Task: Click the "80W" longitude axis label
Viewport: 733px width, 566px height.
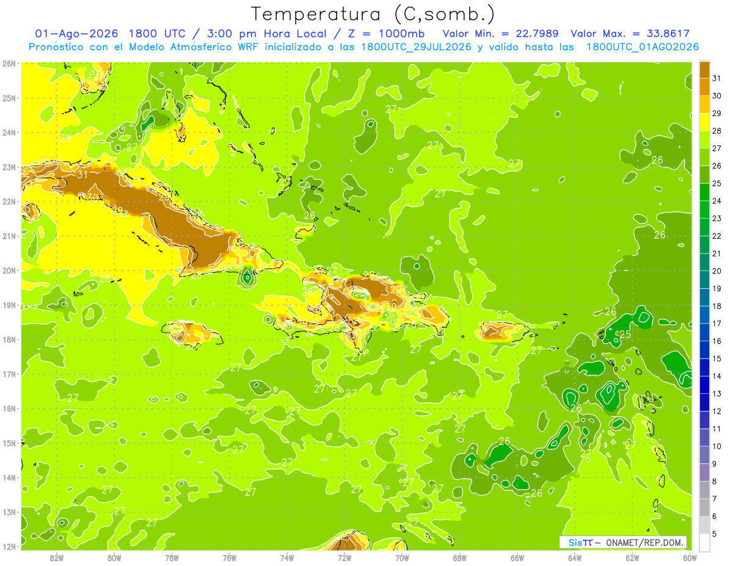Action: point(114,558)
